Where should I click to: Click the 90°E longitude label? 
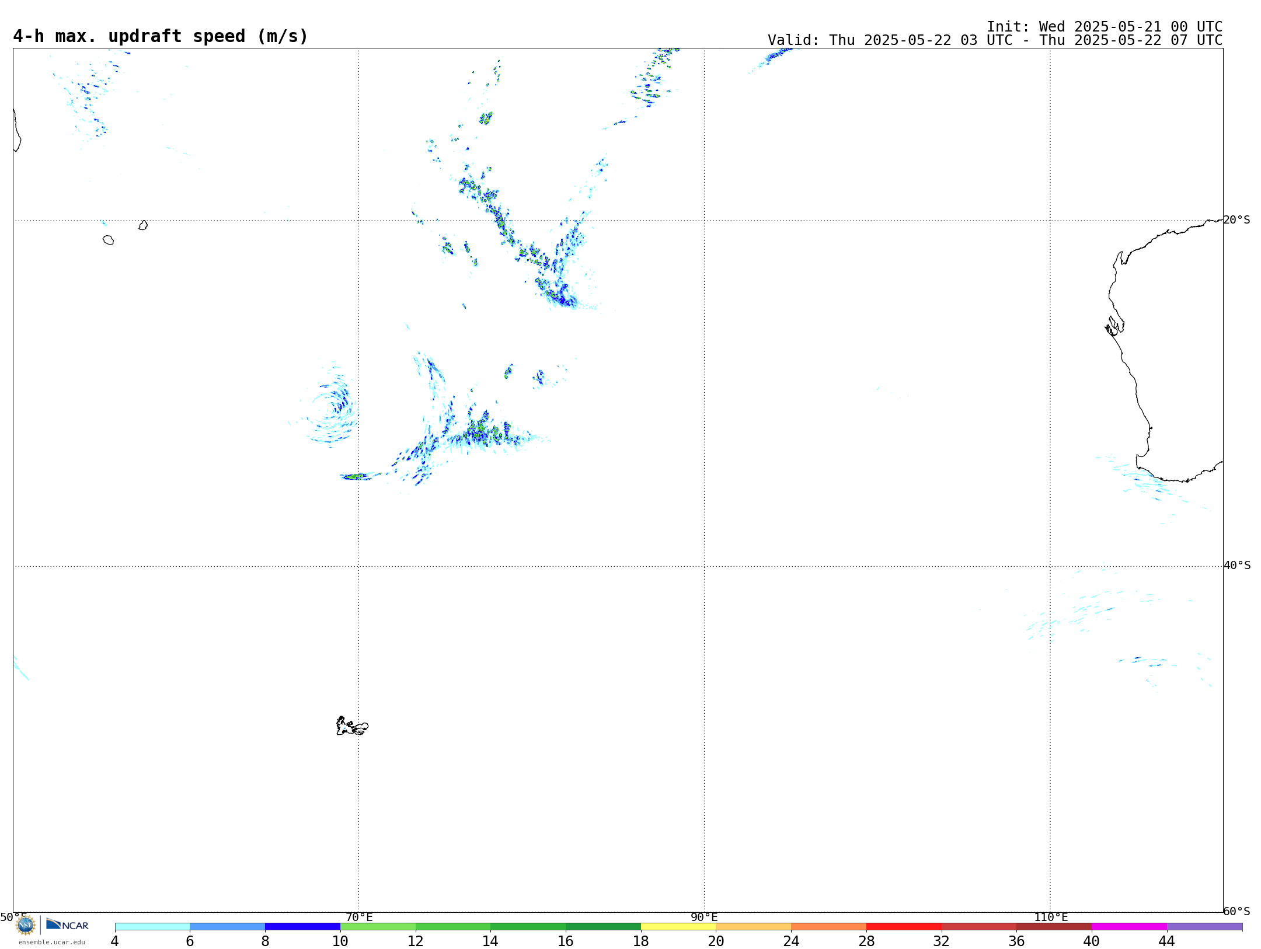point(704,917)
